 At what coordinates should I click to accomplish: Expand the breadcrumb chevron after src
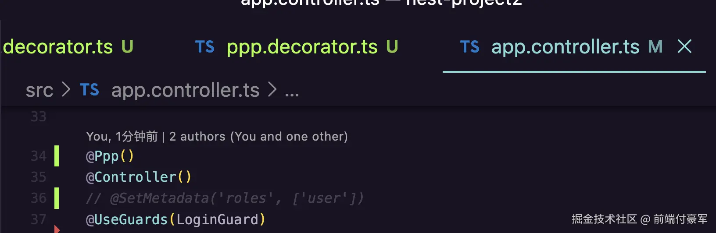[66, 90]
